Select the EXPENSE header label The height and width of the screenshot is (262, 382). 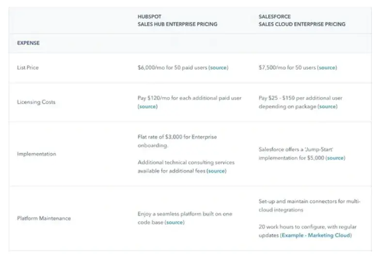tap(28, 43)
